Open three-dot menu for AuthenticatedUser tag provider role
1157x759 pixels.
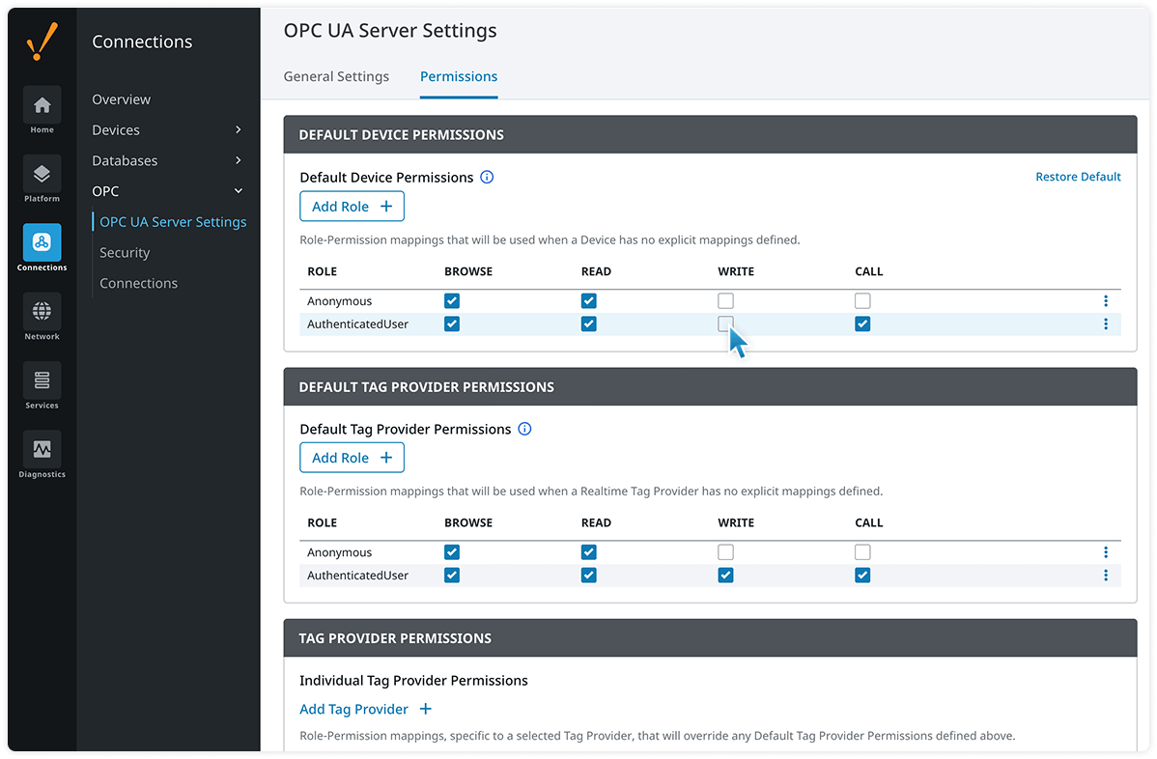point(1105,576)
